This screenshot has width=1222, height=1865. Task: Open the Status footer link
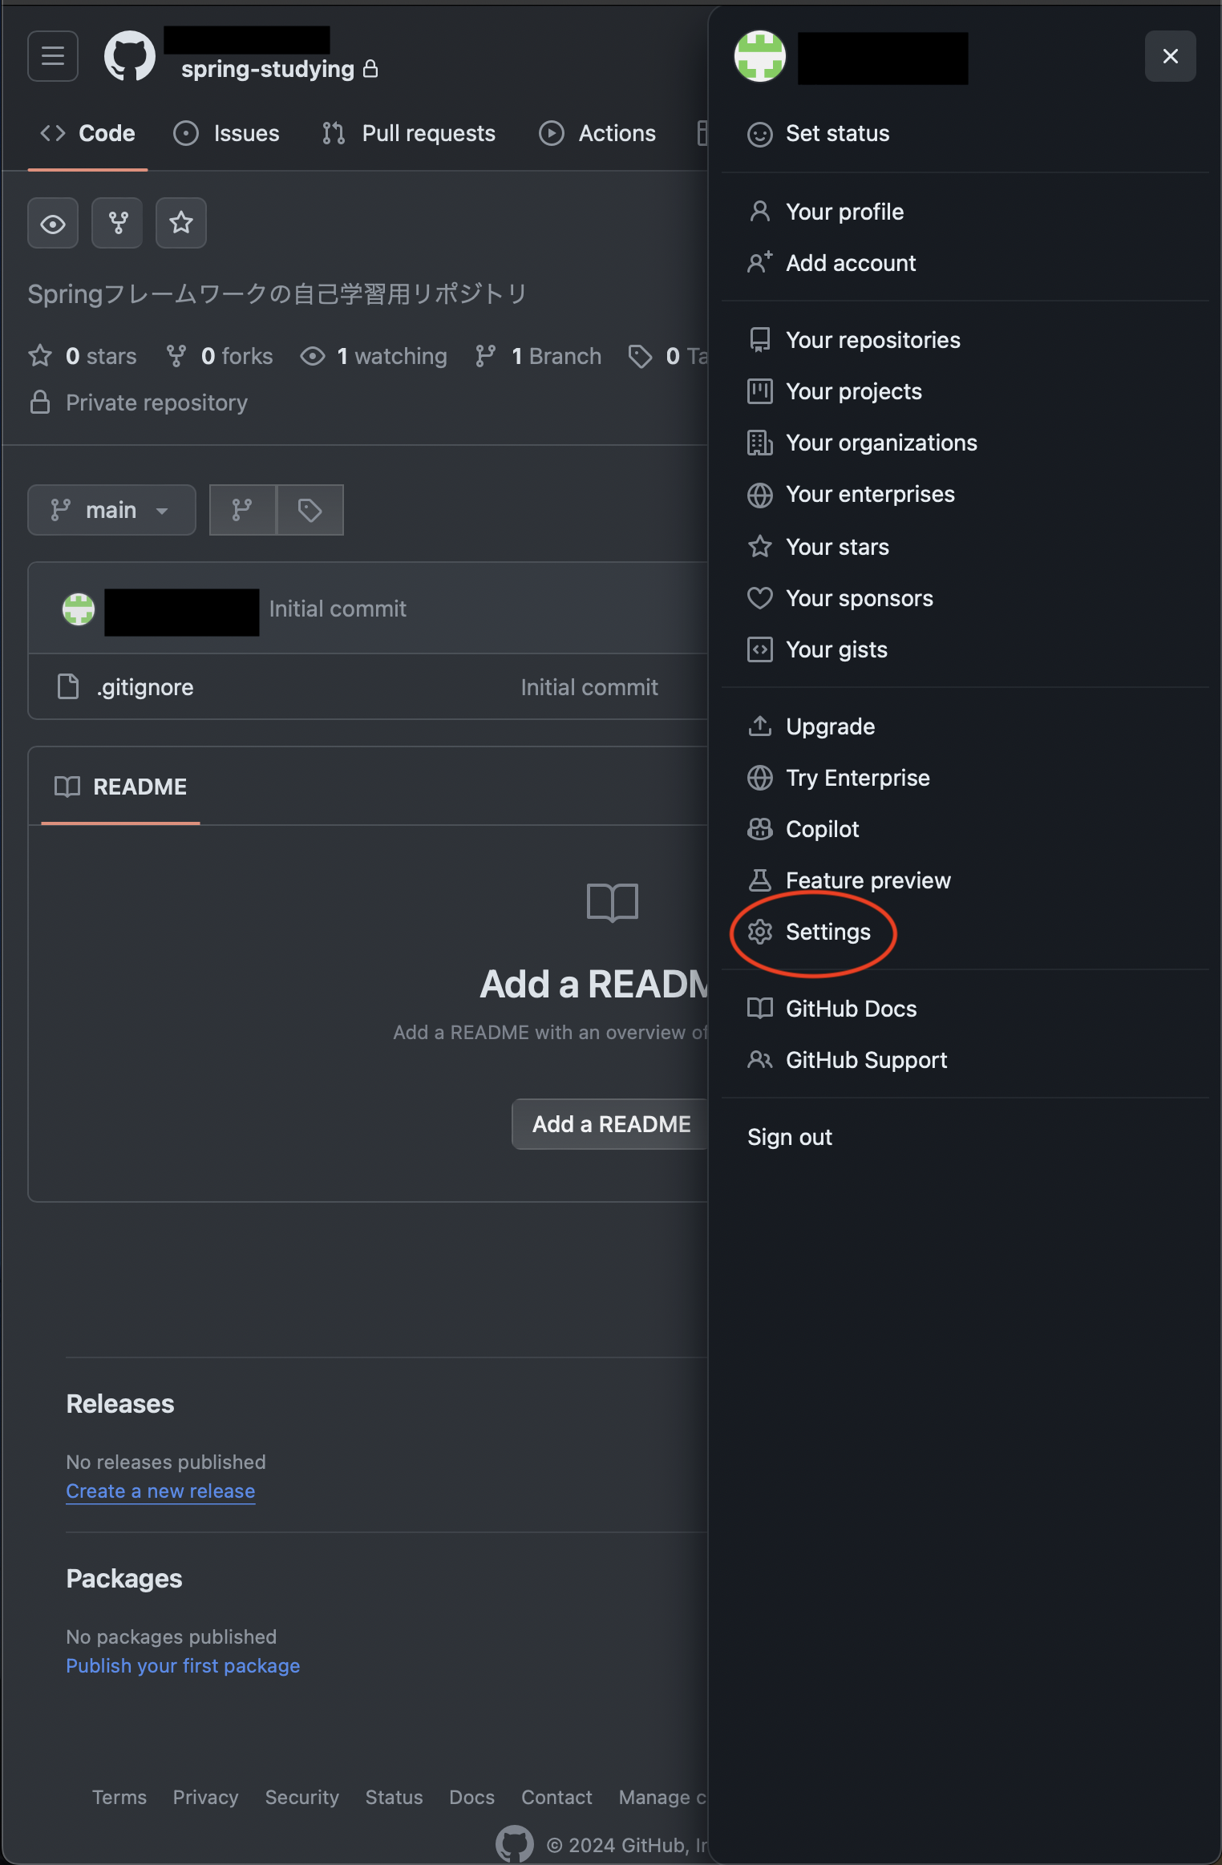pyautogui.click(x=394, y=1798)
